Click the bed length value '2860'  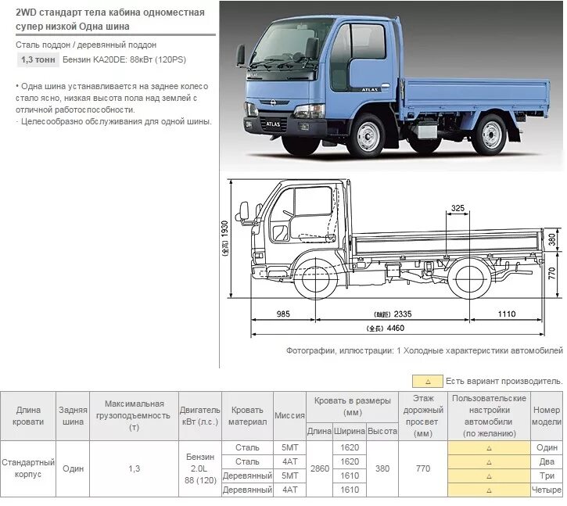click(x=319, y=468)
